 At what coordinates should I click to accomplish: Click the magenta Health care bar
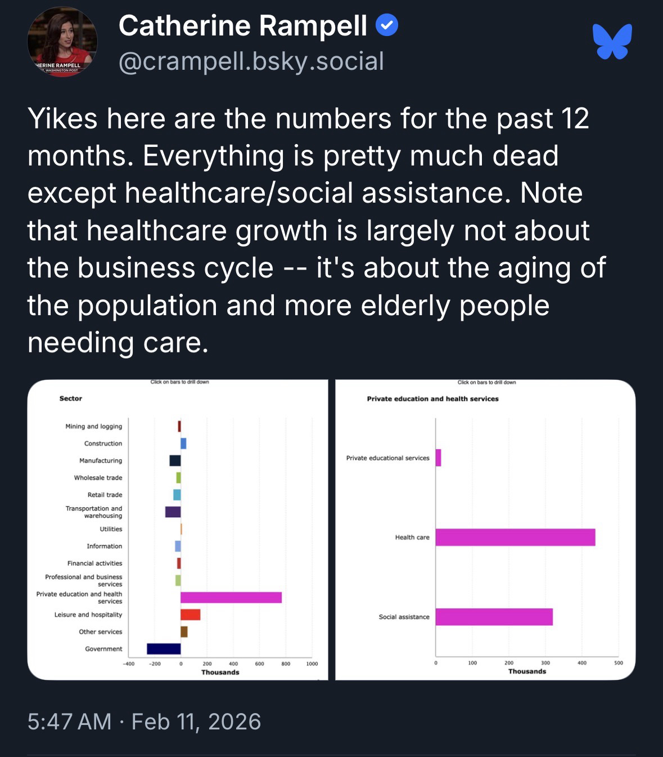tap(515, 537)
